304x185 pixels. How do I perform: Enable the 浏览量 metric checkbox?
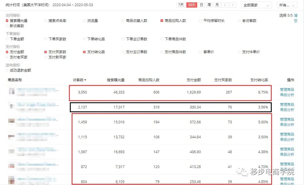[x=84, y=20]
